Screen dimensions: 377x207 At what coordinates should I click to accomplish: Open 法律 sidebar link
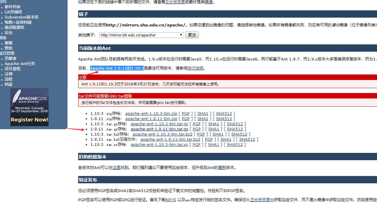click(9, 74)
